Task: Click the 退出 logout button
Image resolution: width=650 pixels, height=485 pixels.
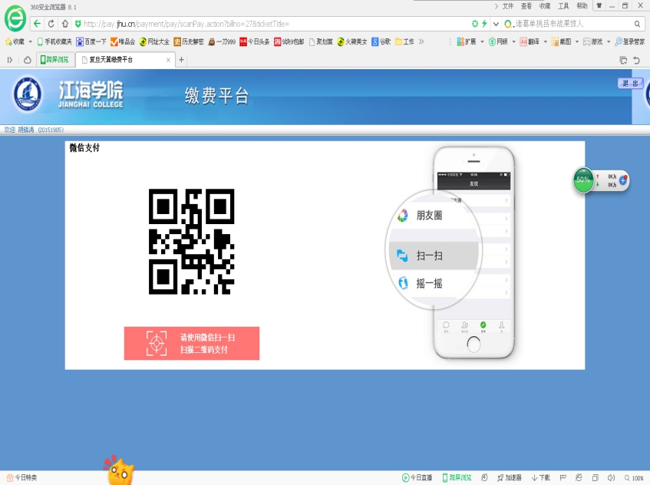Action: click(x=630, y=83)
